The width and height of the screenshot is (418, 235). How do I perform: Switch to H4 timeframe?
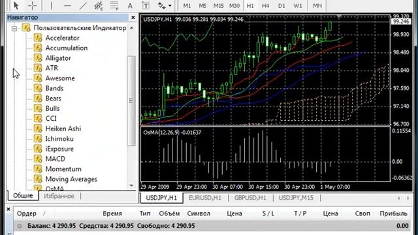pos(266,6)
